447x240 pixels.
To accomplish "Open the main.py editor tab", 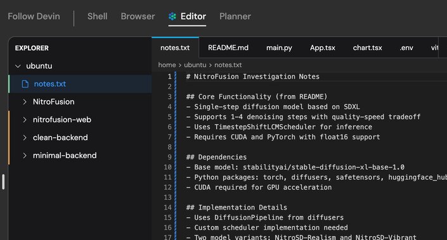I will coord(279,48).
